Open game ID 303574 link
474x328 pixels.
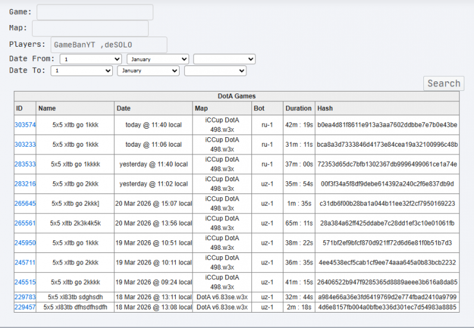(25, 125)
